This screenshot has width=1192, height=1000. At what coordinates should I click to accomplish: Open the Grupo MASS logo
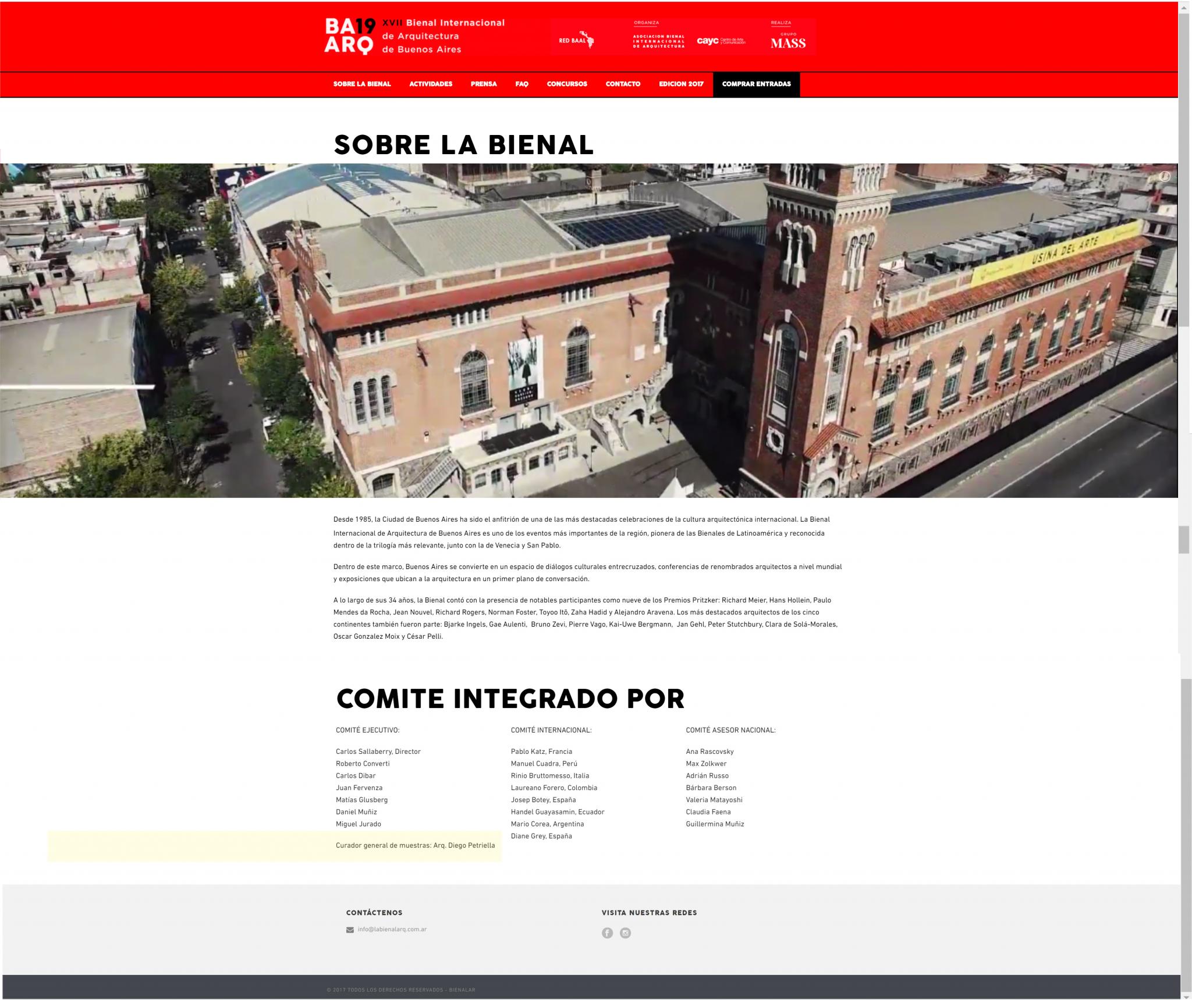pyautogui.click(x=788, y=41)
